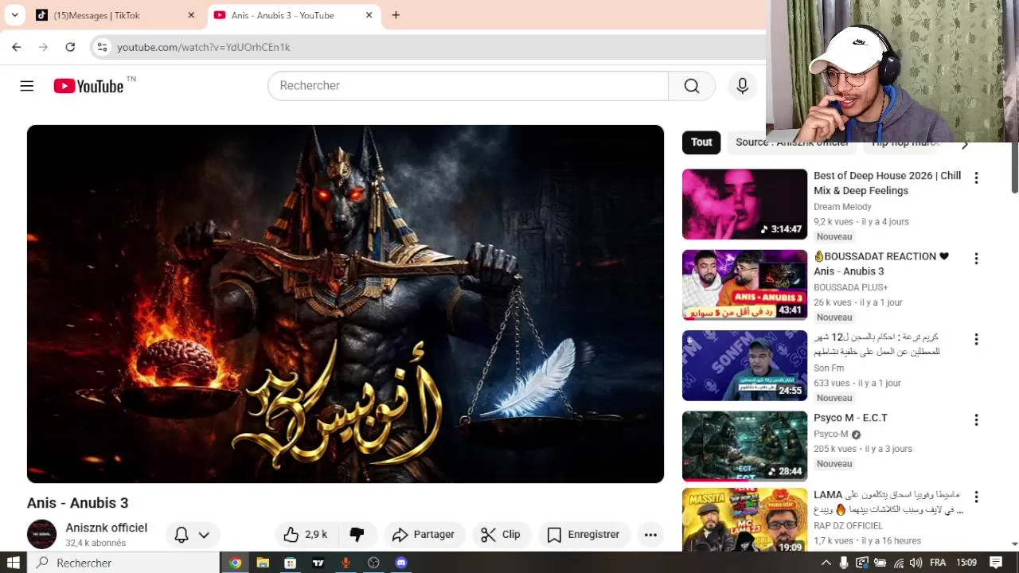
Task: Switch to the Anis - Anubis 3 tab
Action: [x=293, y=15]
